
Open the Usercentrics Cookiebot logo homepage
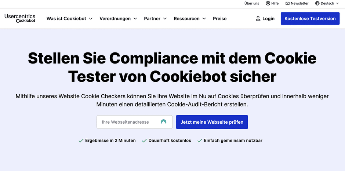(20, 18)
